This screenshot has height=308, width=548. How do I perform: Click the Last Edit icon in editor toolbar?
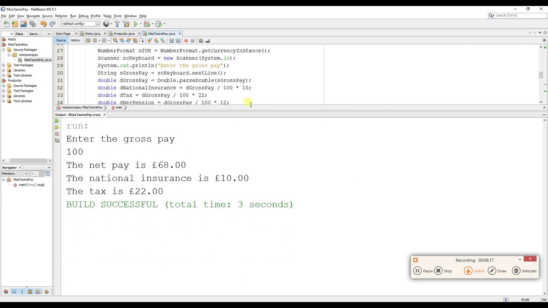pos(88,41)
